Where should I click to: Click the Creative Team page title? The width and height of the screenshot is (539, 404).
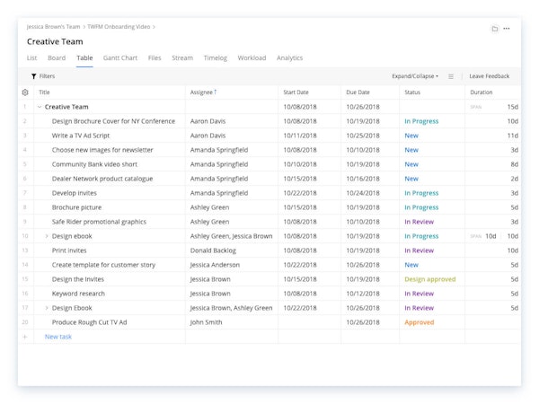click(x=55, y=41)
